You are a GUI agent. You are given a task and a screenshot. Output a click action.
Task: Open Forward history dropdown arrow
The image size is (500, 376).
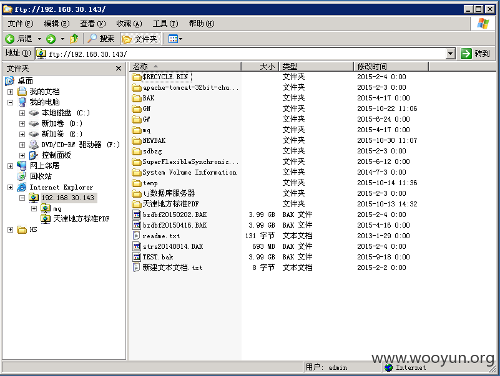click(63, 39)
